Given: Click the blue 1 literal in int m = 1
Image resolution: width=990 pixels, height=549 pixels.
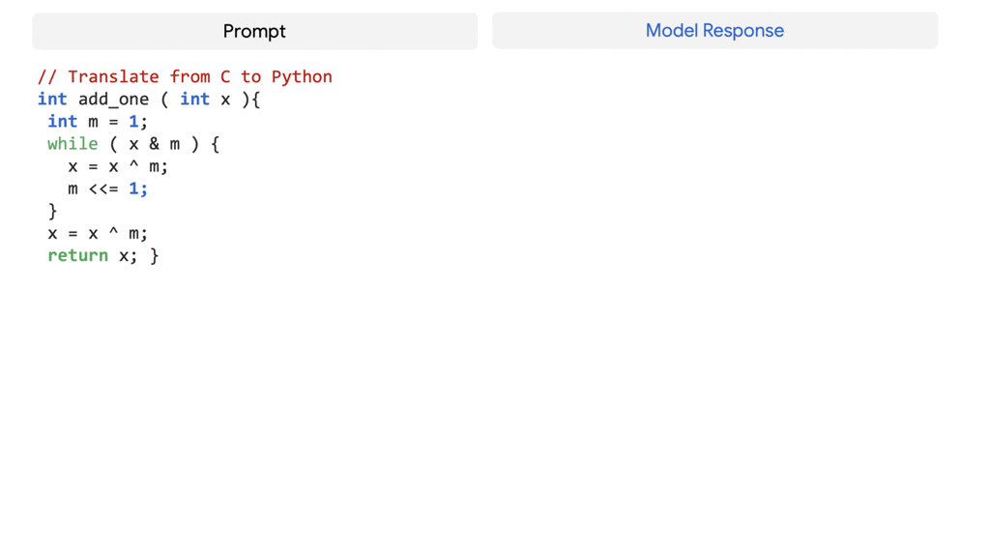Looking at the screenshot, I should tap(133, 121).
